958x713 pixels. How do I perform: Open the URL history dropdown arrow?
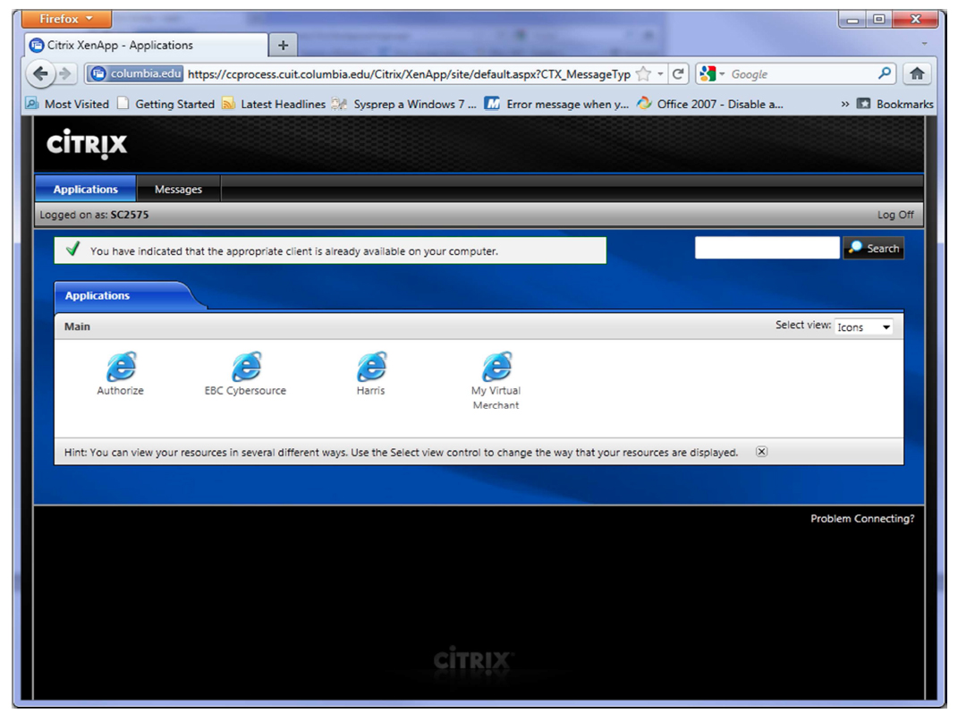(x=660, y=74)
